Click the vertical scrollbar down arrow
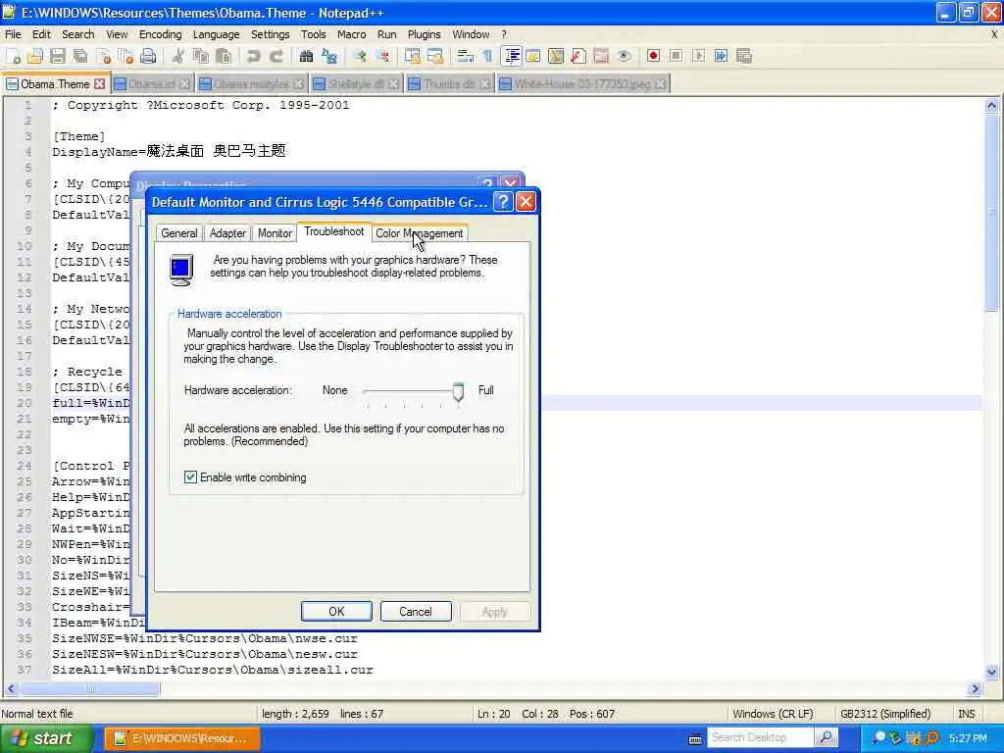The height and width of the screenshot is (753, 1004). [992, 673]
